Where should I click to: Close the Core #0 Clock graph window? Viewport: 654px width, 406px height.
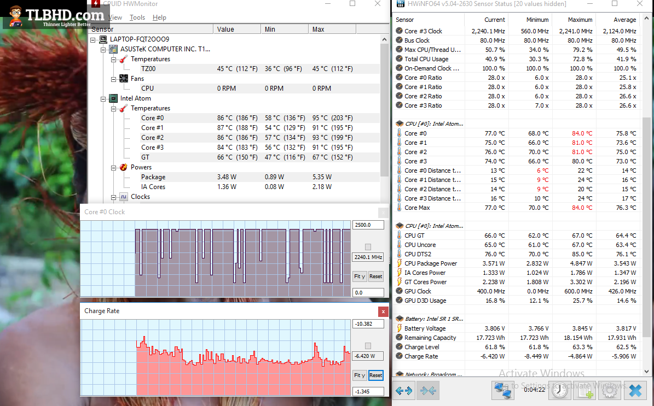click(x=383, y=213)
